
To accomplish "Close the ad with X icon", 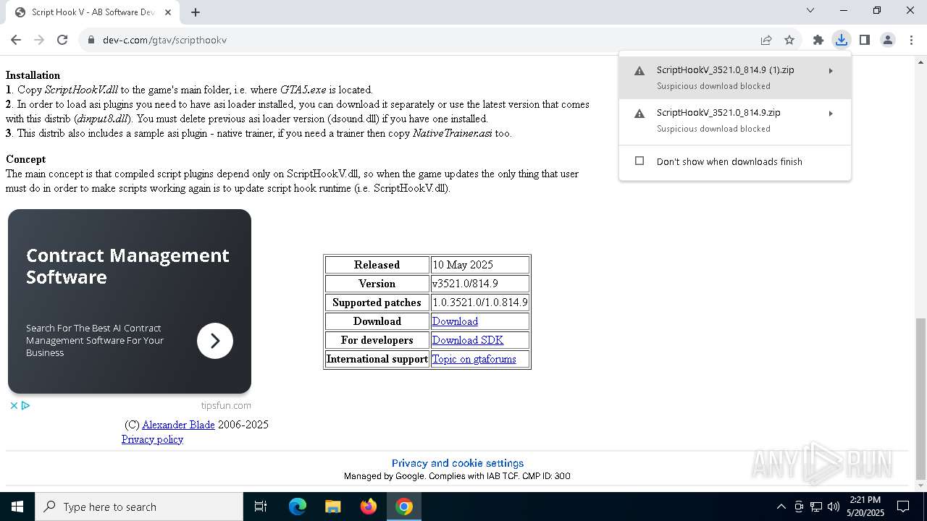I will tap(14, 405).
